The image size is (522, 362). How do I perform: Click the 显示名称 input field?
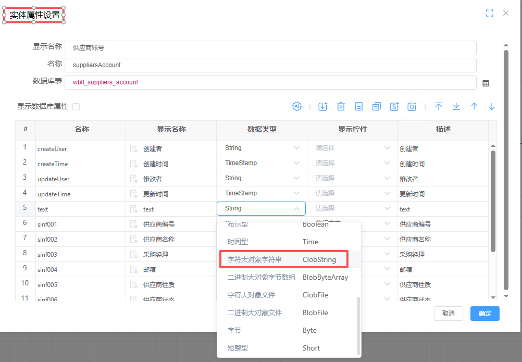pyautogui.click(x=270, y=48)
